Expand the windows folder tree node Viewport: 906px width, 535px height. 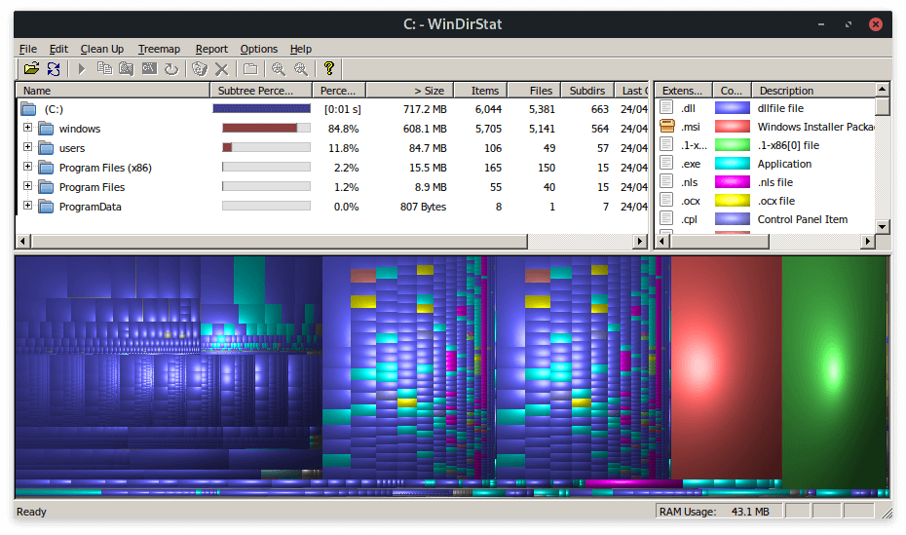(x=27, y=127)
